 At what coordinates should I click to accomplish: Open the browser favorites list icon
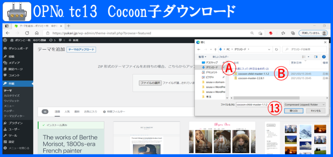283,33
